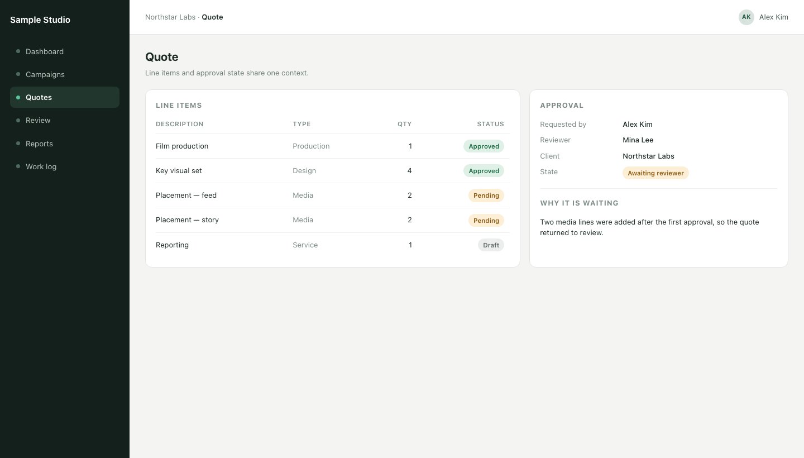
Task: Click the AK user avatar
Action: (x=746, y=17)
